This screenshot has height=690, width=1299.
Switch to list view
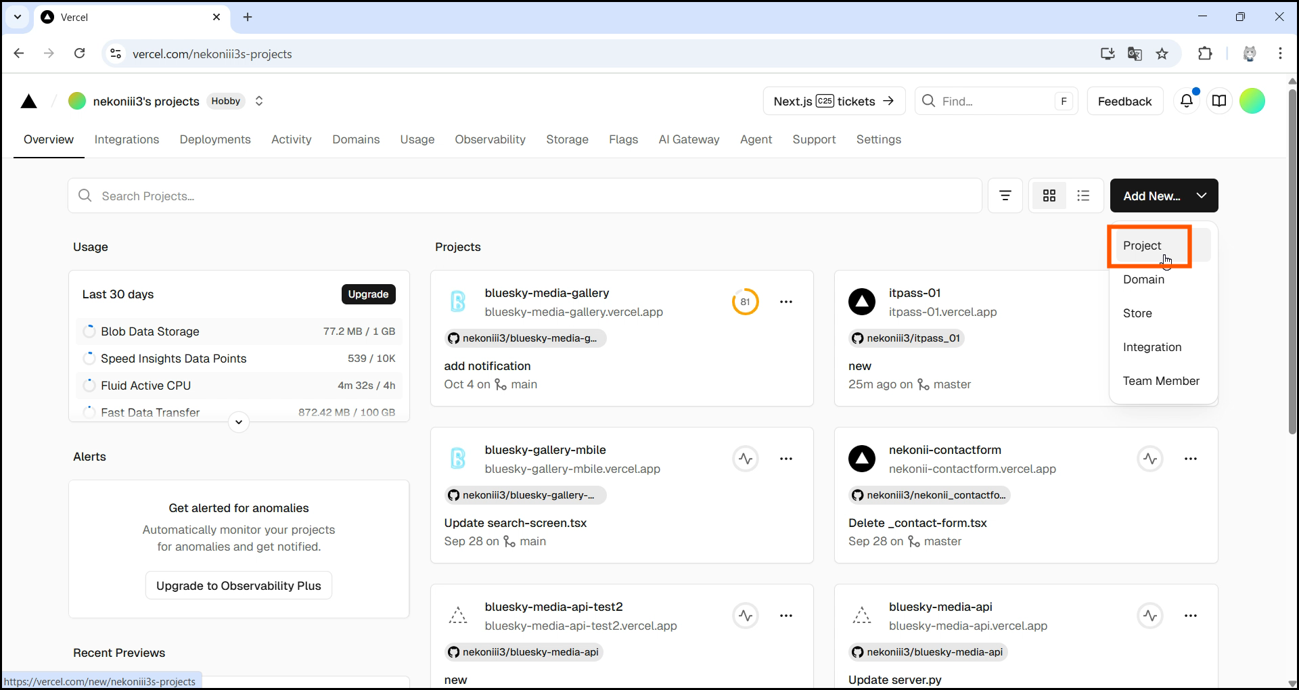[1083, 195]
